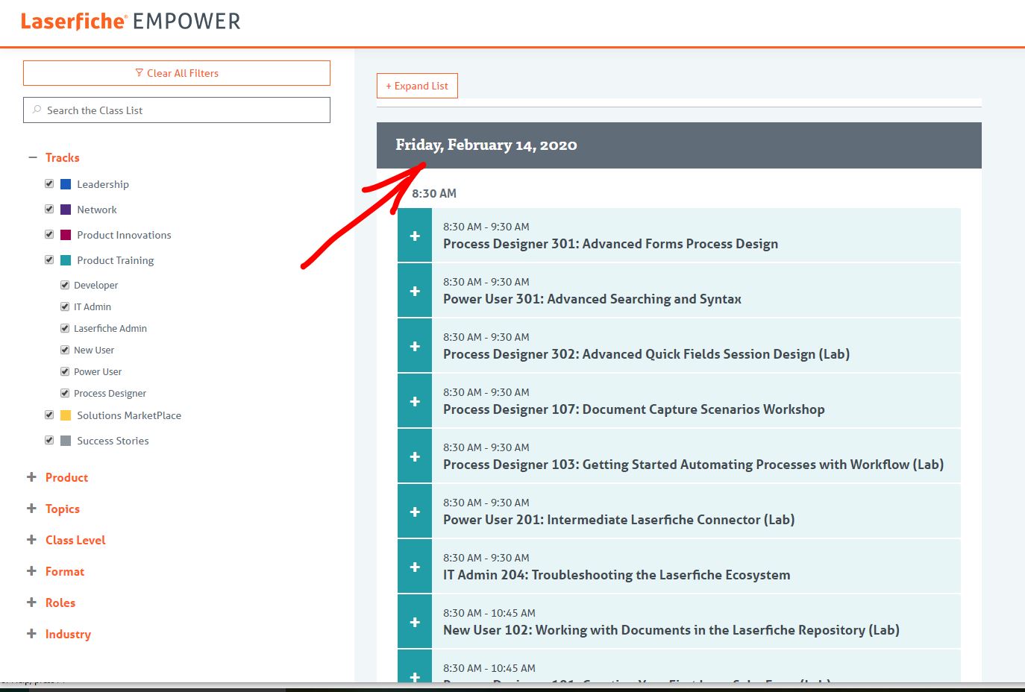Click the yellow Solutions MarketPlace color swatch

(66, 415)
